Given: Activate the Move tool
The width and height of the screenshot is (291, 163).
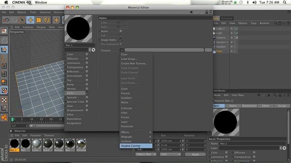Looking at the screenshot, I should tap(30, 20).
